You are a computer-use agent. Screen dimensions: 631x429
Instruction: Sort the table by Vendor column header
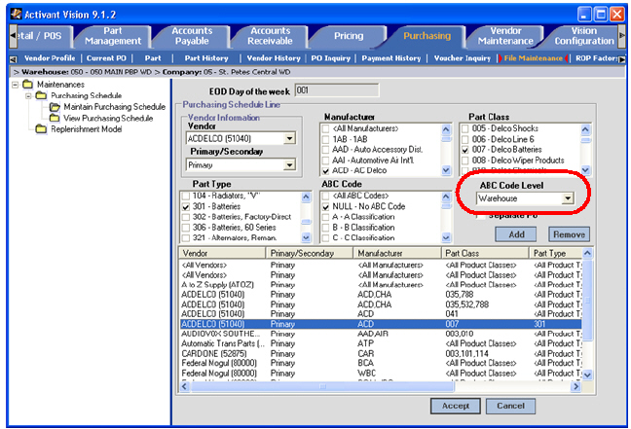point(222,253)
